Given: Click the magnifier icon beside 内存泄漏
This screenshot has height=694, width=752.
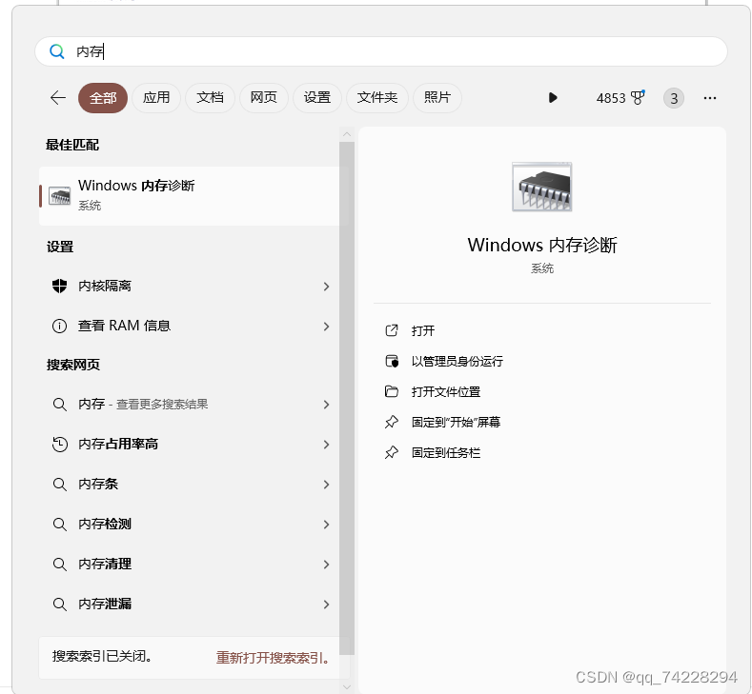Looking at the screenshot, I should point(59,604).
